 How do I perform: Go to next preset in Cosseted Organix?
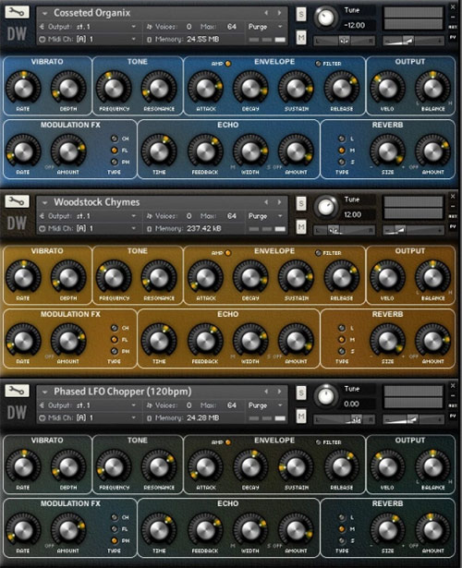tap(279, 13)
